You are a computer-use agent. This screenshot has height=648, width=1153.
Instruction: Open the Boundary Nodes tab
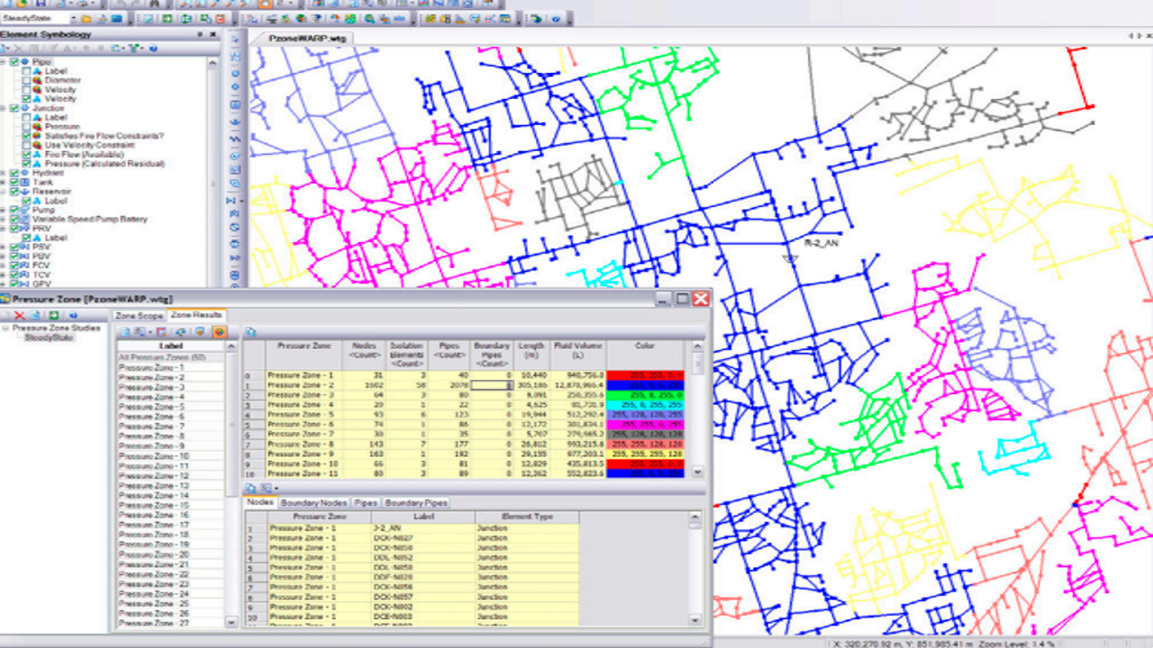[x=313, y=503]
